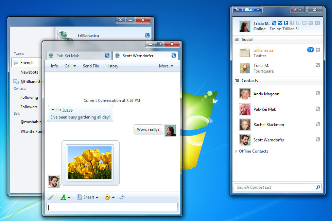Click the Send File button
This screenshot has height=221, width=332.
(x=91, y=66)
